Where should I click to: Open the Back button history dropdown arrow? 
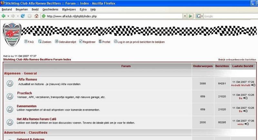pos(8,16)
